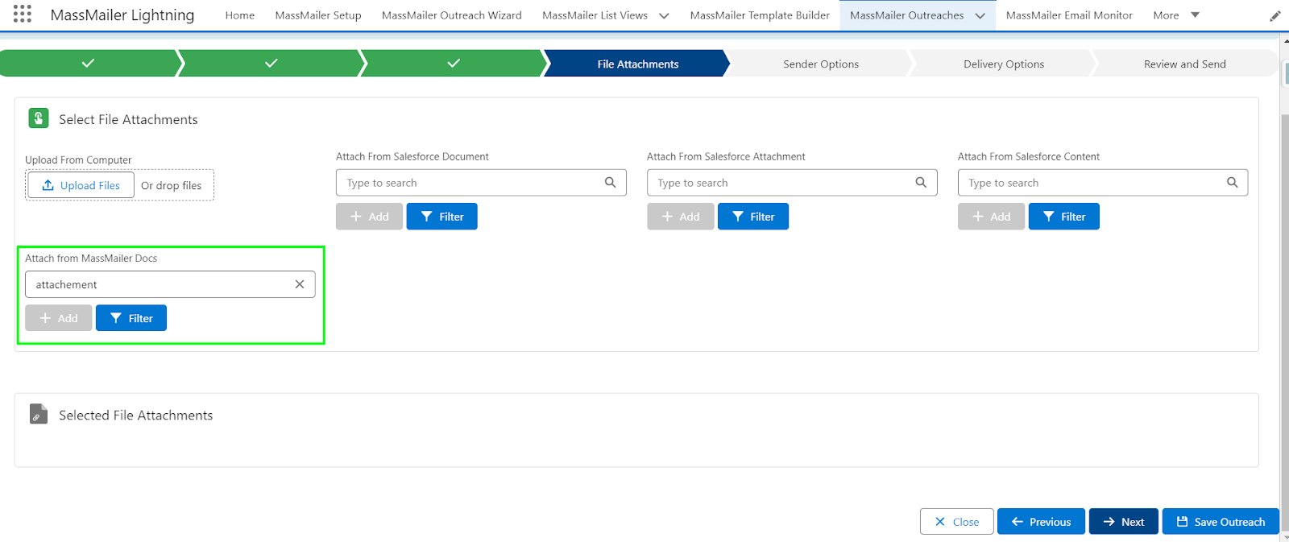The image size is (1289, 542).
Task: Click Add under Salesforce Attachment
Action: click(x=680, y=217)
